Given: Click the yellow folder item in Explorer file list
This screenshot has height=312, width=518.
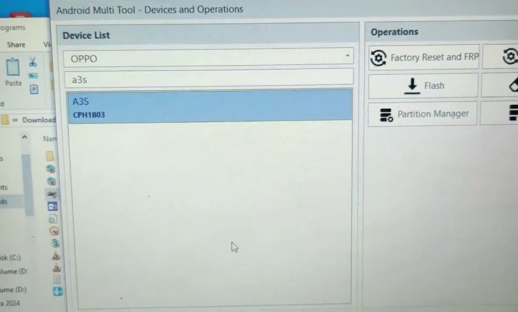Looking at the screenshot, I should click(50, 155).
